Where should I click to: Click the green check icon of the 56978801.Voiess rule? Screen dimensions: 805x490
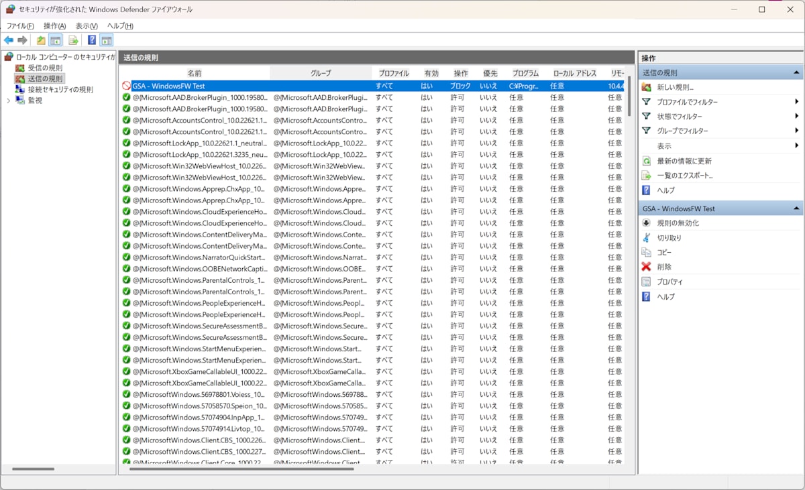coord(126,394)
